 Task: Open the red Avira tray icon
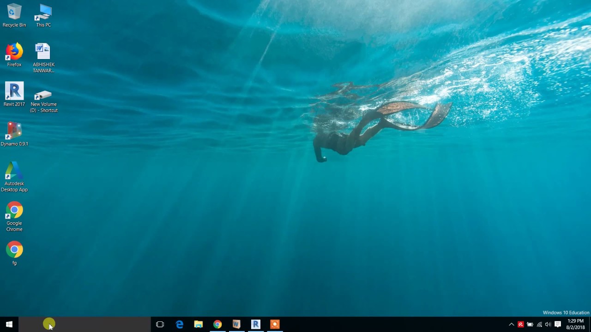pyautogui.click(x=521, y=324)
